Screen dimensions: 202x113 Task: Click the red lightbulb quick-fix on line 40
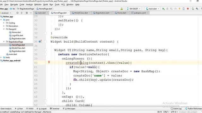49,62
